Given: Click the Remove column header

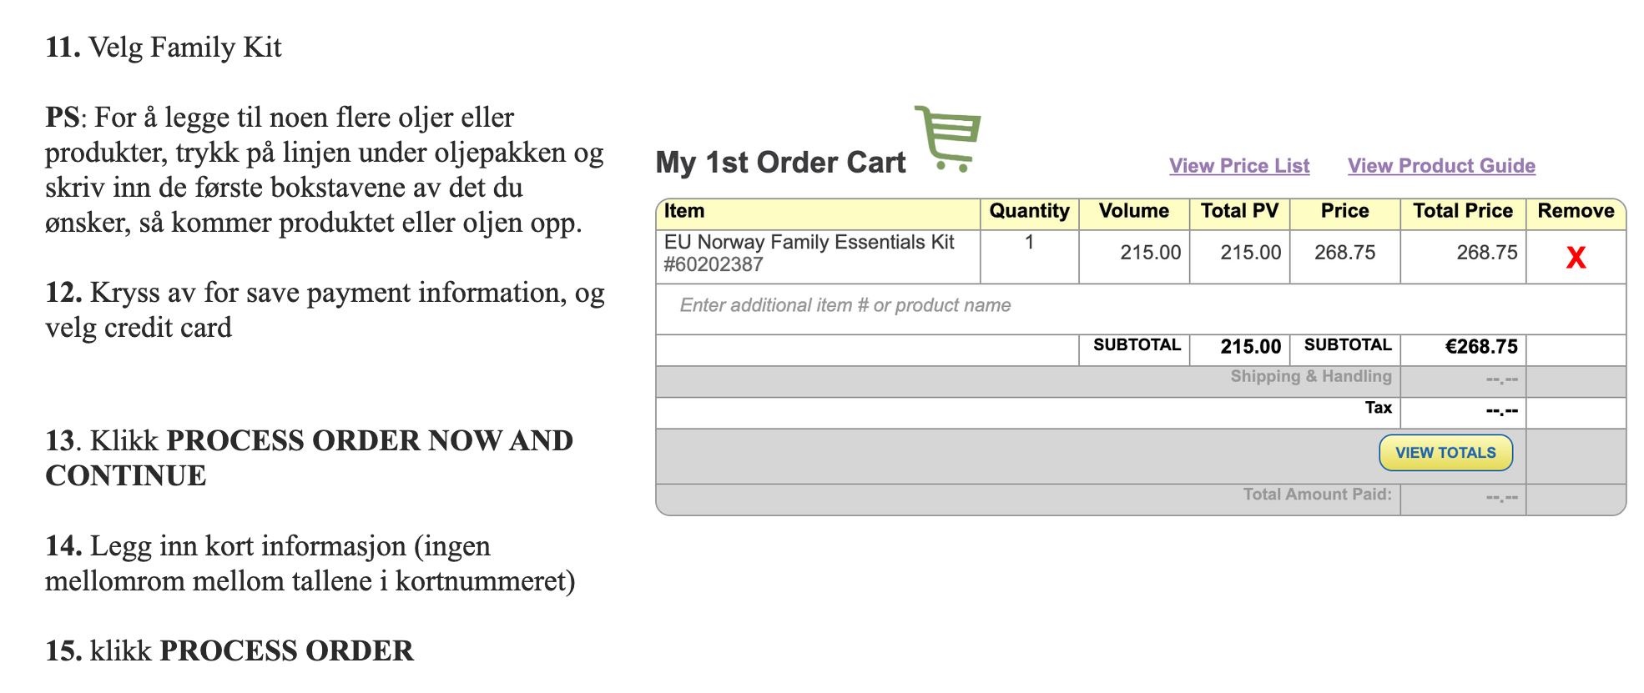Looking at the screenshot, I should (x=1576, y=212).
